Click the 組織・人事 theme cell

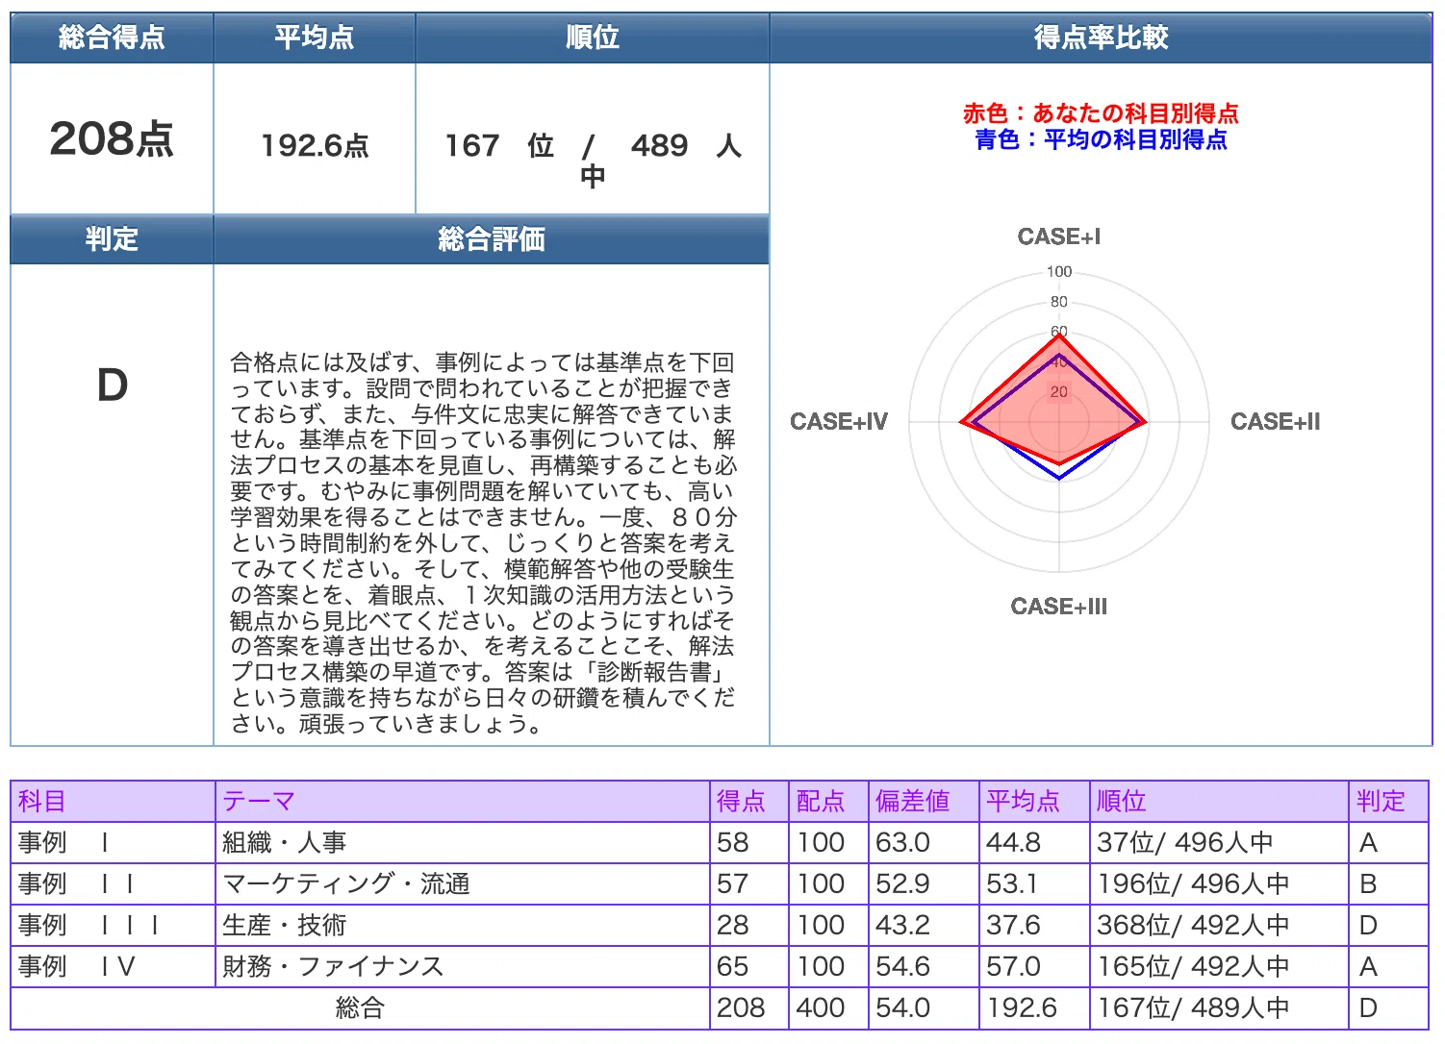pos(463,842)
